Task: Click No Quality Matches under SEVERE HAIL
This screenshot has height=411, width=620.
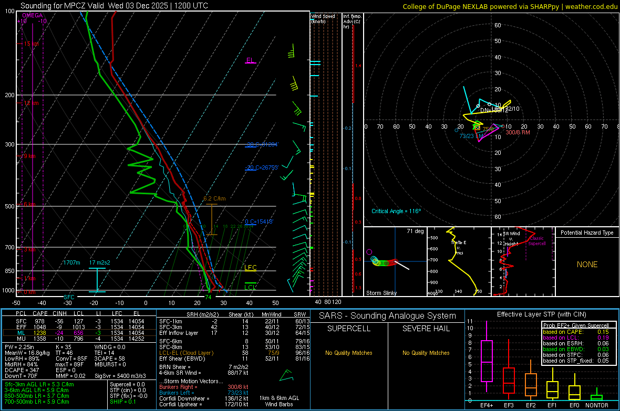Action: [x=426, y=353]
